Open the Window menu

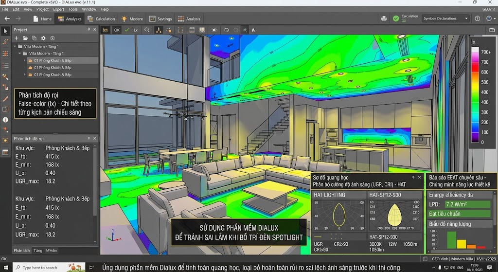pyautogui.click(x=89, y=9)
